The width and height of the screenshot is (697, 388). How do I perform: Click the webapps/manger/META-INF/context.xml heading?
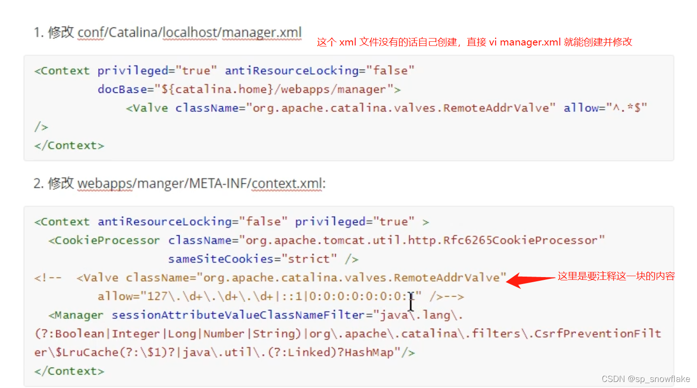pos(201,183)
